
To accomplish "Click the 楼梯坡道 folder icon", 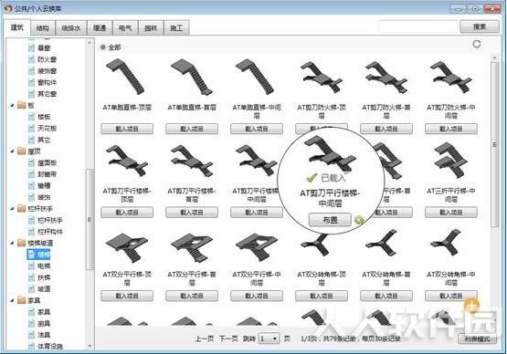I will pyautogui.click(x=22, y=243).
